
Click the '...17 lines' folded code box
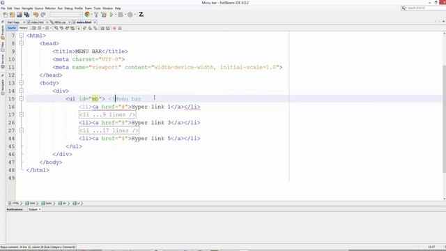(x=109, y=130)
